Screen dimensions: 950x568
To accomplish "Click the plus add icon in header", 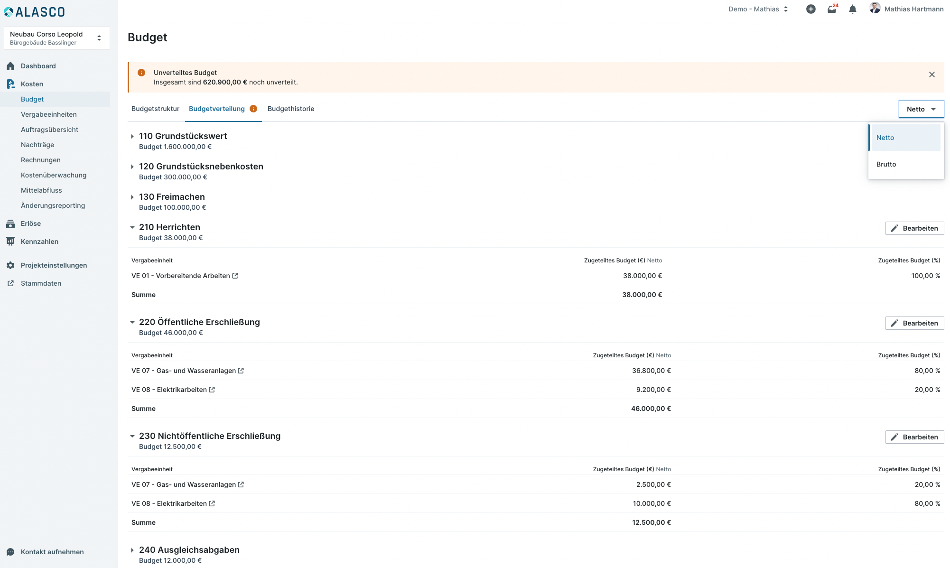I will click(x=810, y=9).
